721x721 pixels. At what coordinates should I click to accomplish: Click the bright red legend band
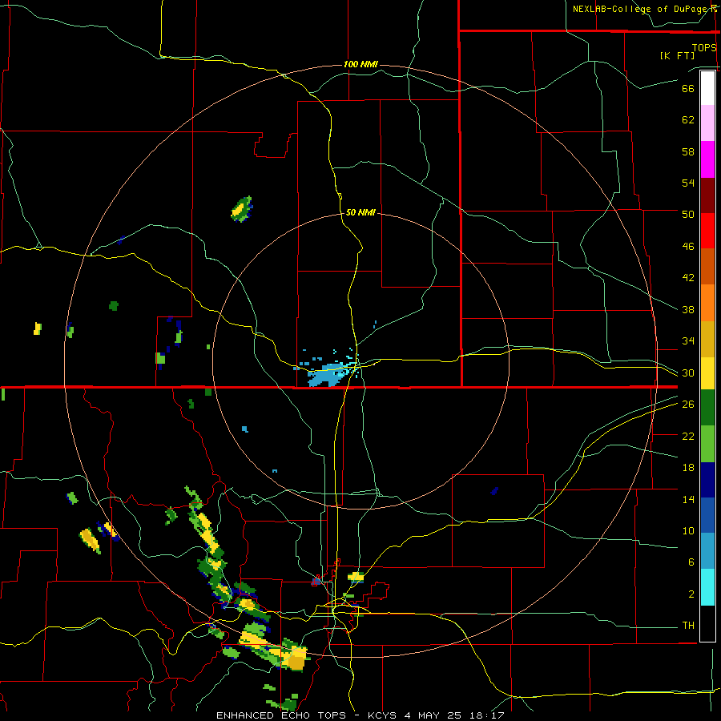[707, 231]
